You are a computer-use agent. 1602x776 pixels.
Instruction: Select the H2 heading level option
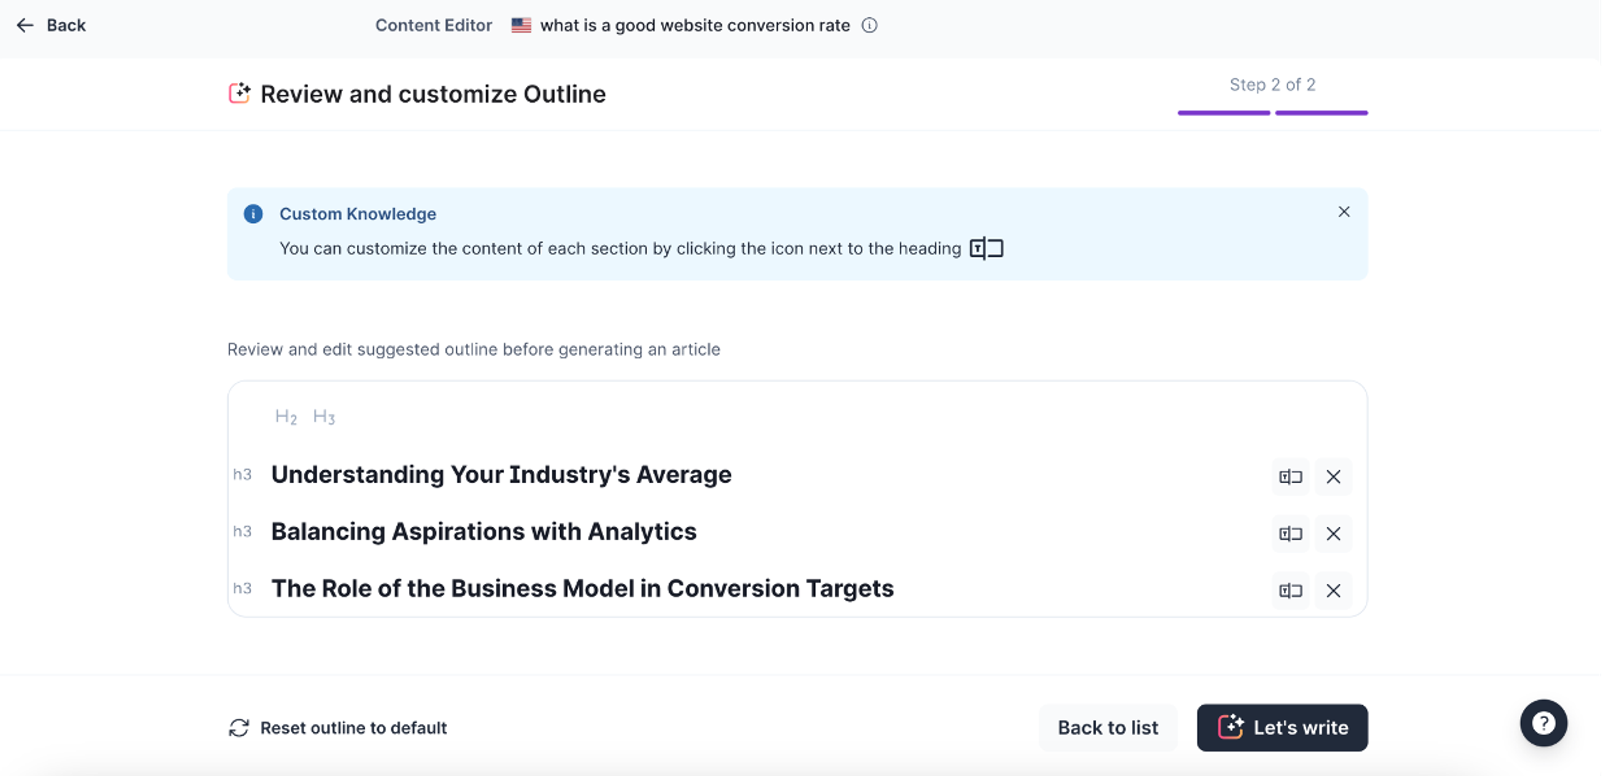[285, 417]
